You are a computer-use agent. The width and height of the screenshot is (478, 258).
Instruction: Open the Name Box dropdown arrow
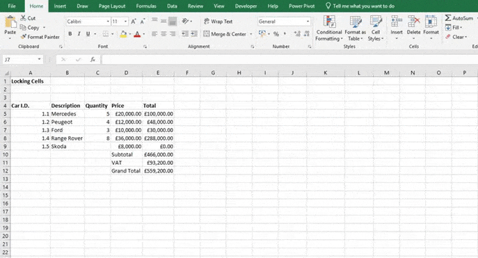[40, 59]
